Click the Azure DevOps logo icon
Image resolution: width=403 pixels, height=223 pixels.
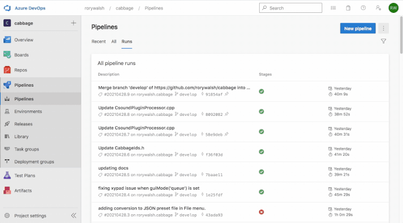(x=7, y=8)
